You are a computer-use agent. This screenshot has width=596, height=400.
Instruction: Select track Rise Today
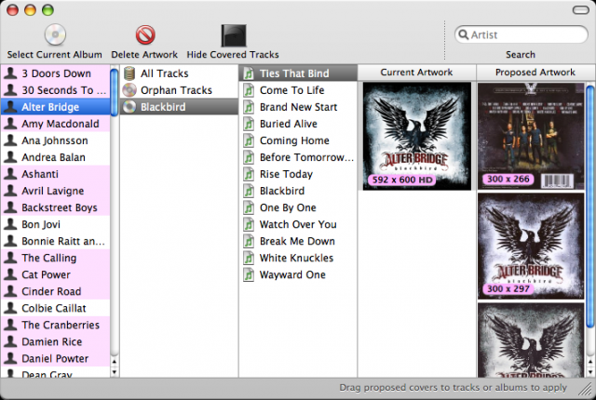point(298,174)
